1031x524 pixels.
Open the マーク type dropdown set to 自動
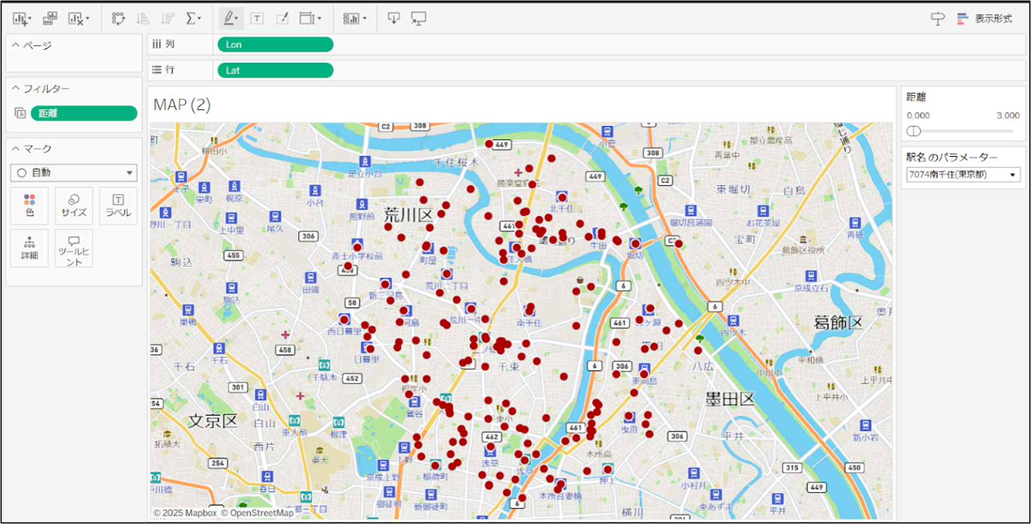tap(74, 173)
